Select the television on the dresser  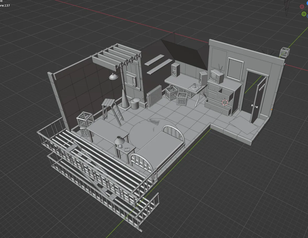(217, 76)
